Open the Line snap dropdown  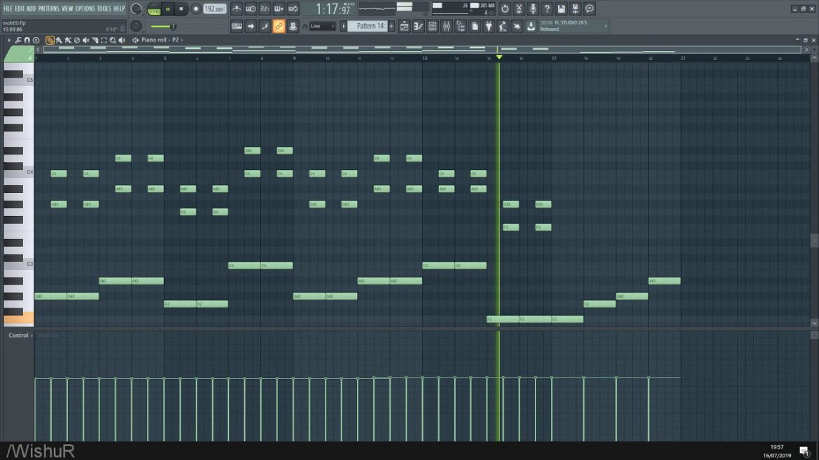coord(323,26)
